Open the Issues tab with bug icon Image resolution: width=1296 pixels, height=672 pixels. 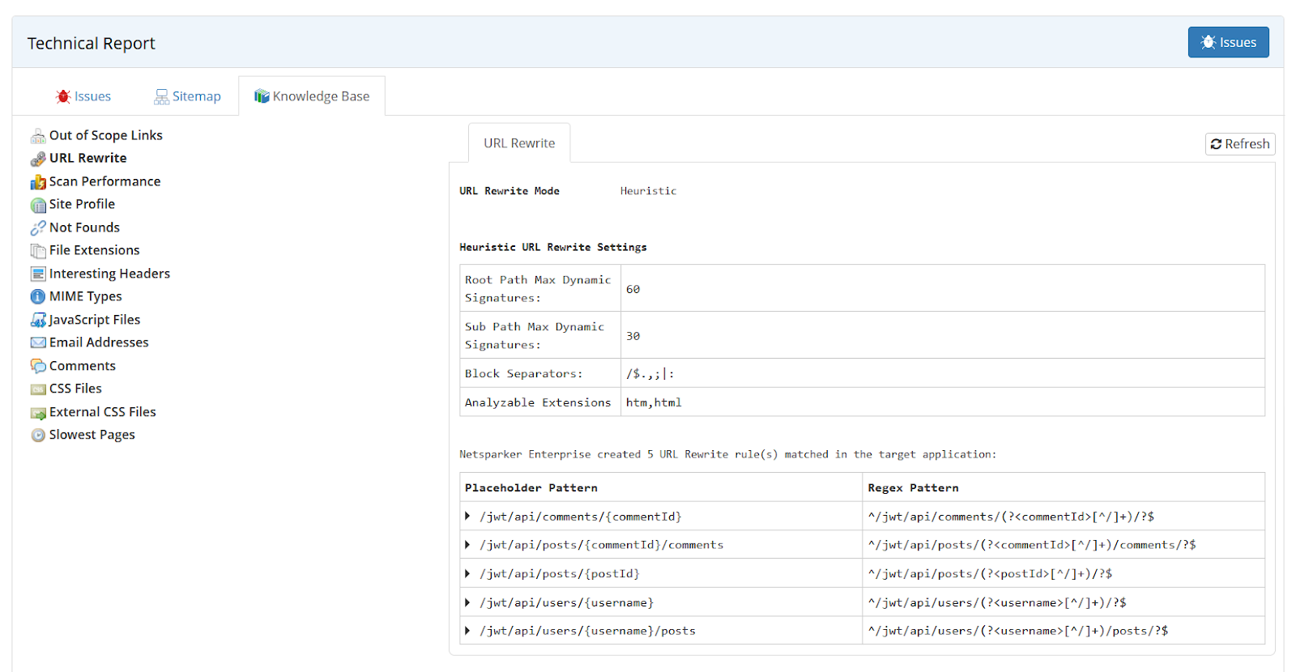[x=83, y=96]
